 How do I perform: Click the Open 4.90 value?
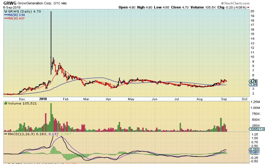pos(127,7)
